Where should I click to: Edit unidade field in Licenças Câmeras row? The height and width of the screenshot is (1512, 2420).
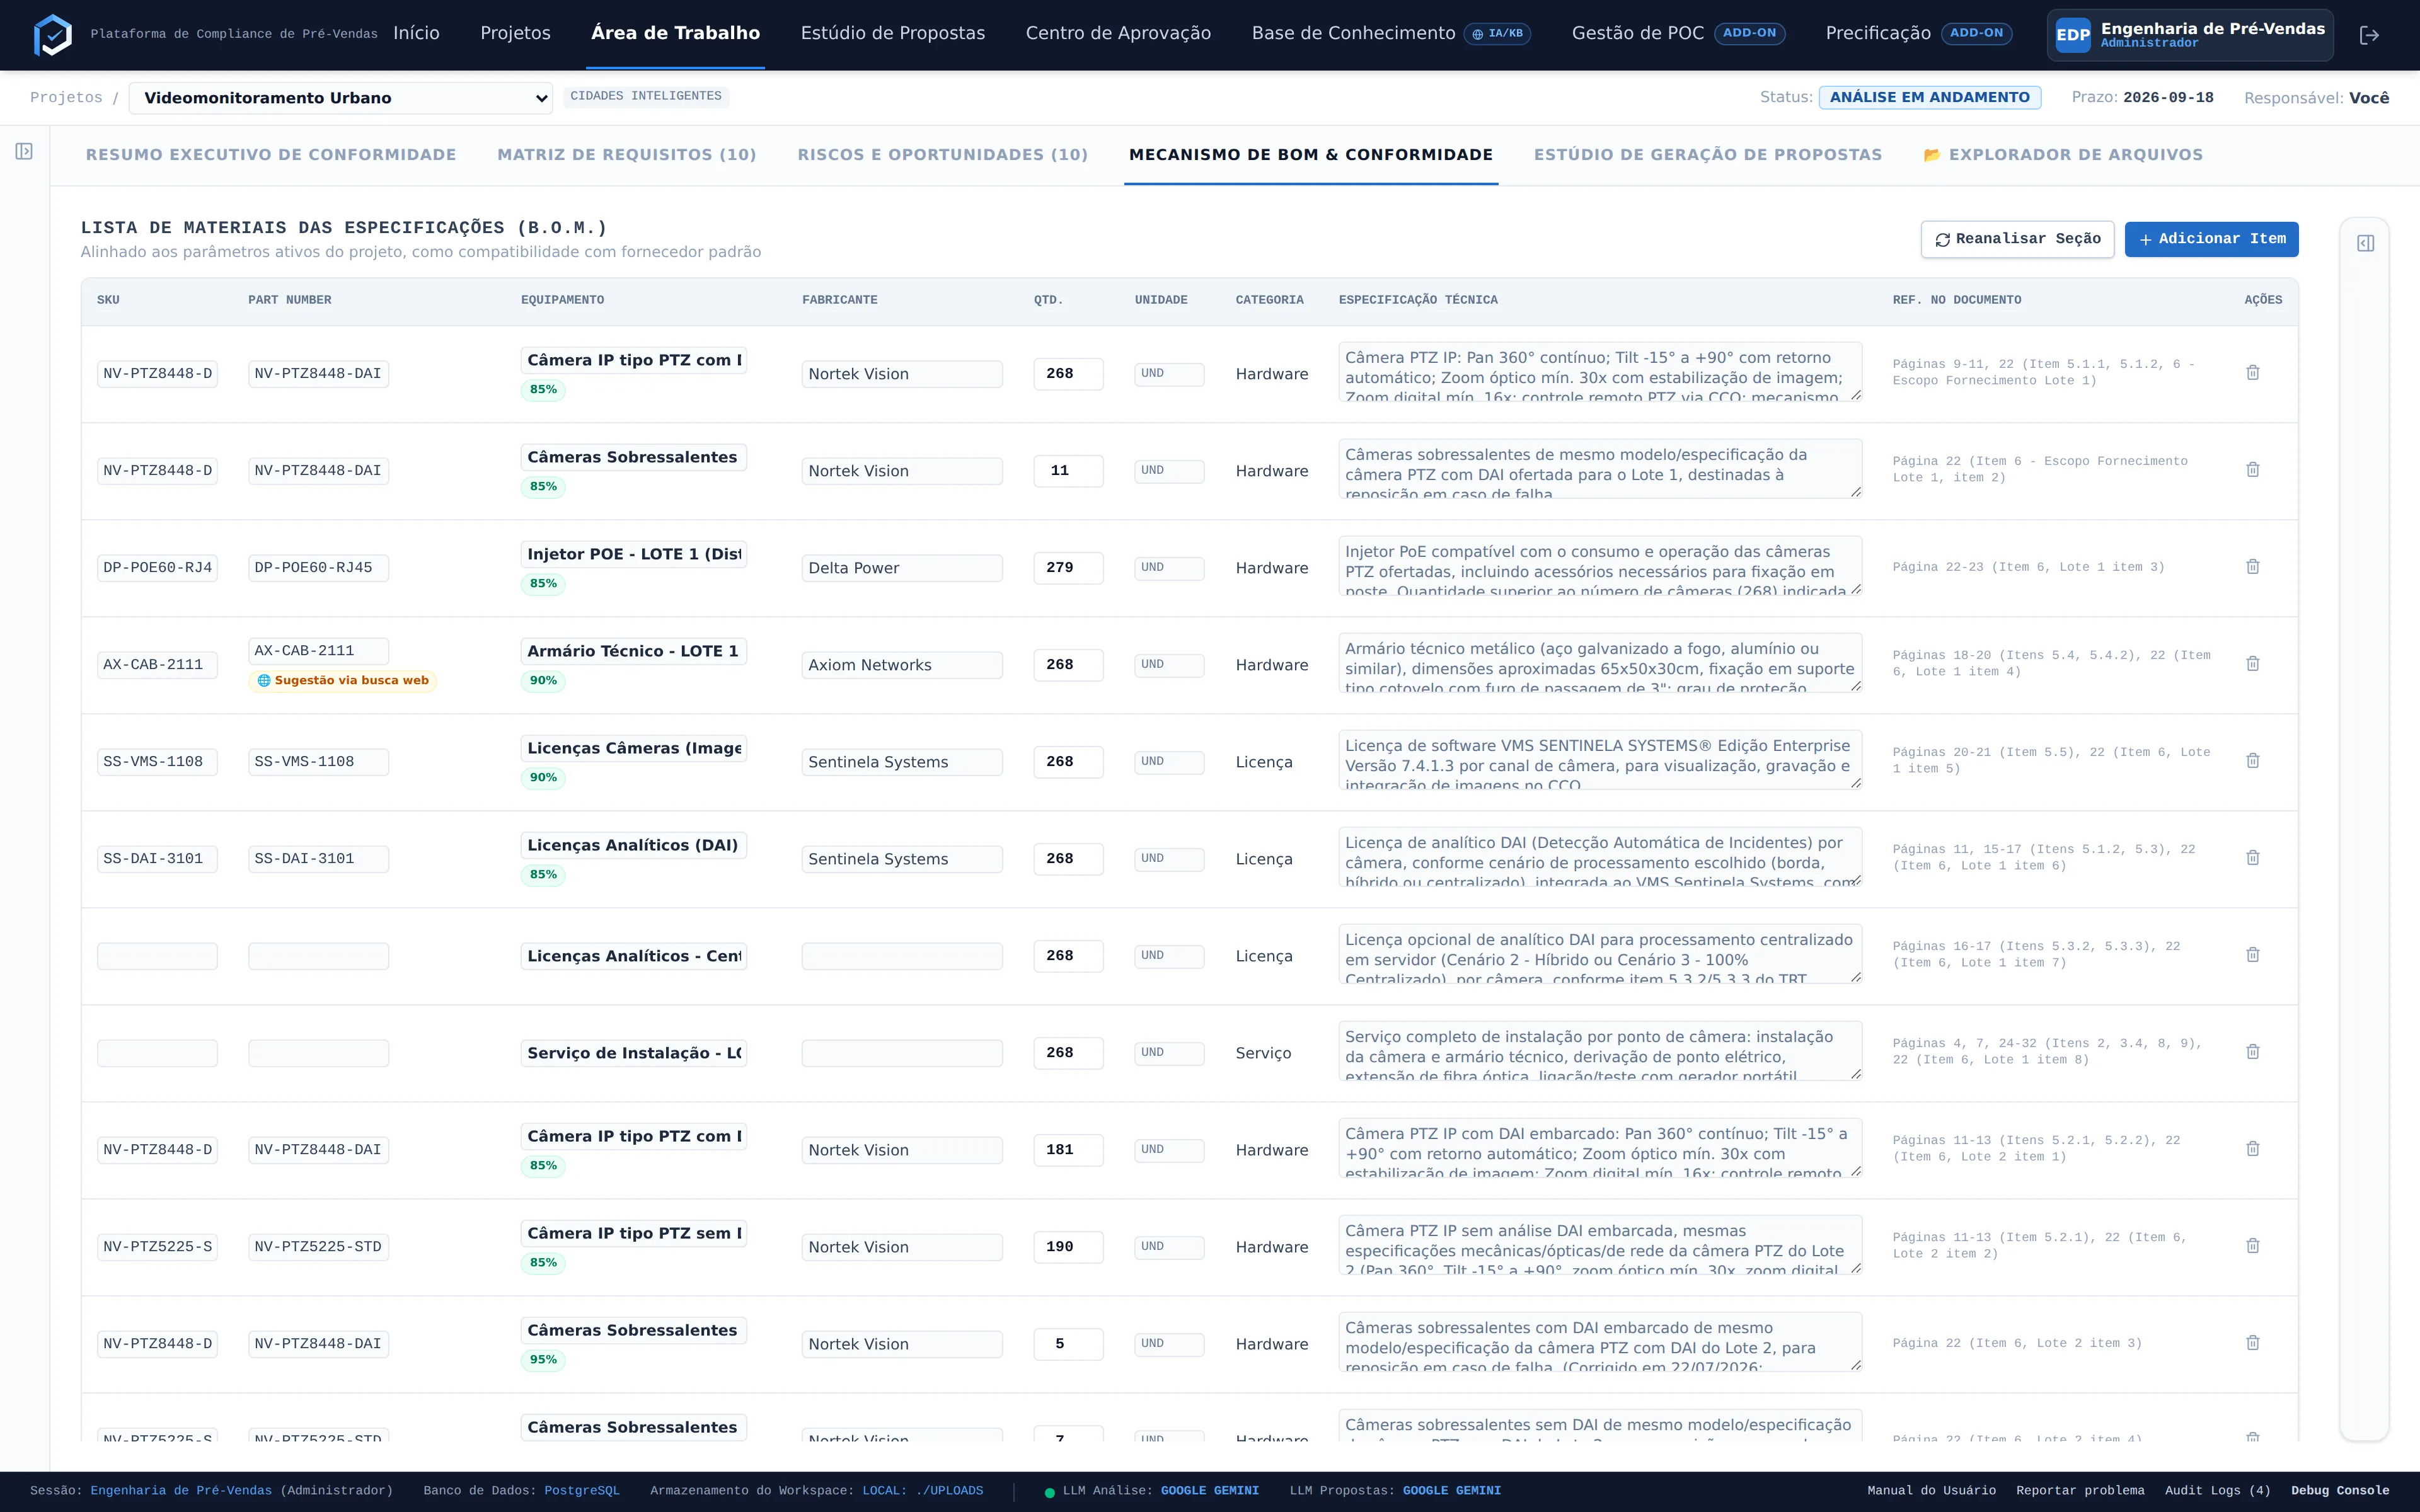point(1169,762)
